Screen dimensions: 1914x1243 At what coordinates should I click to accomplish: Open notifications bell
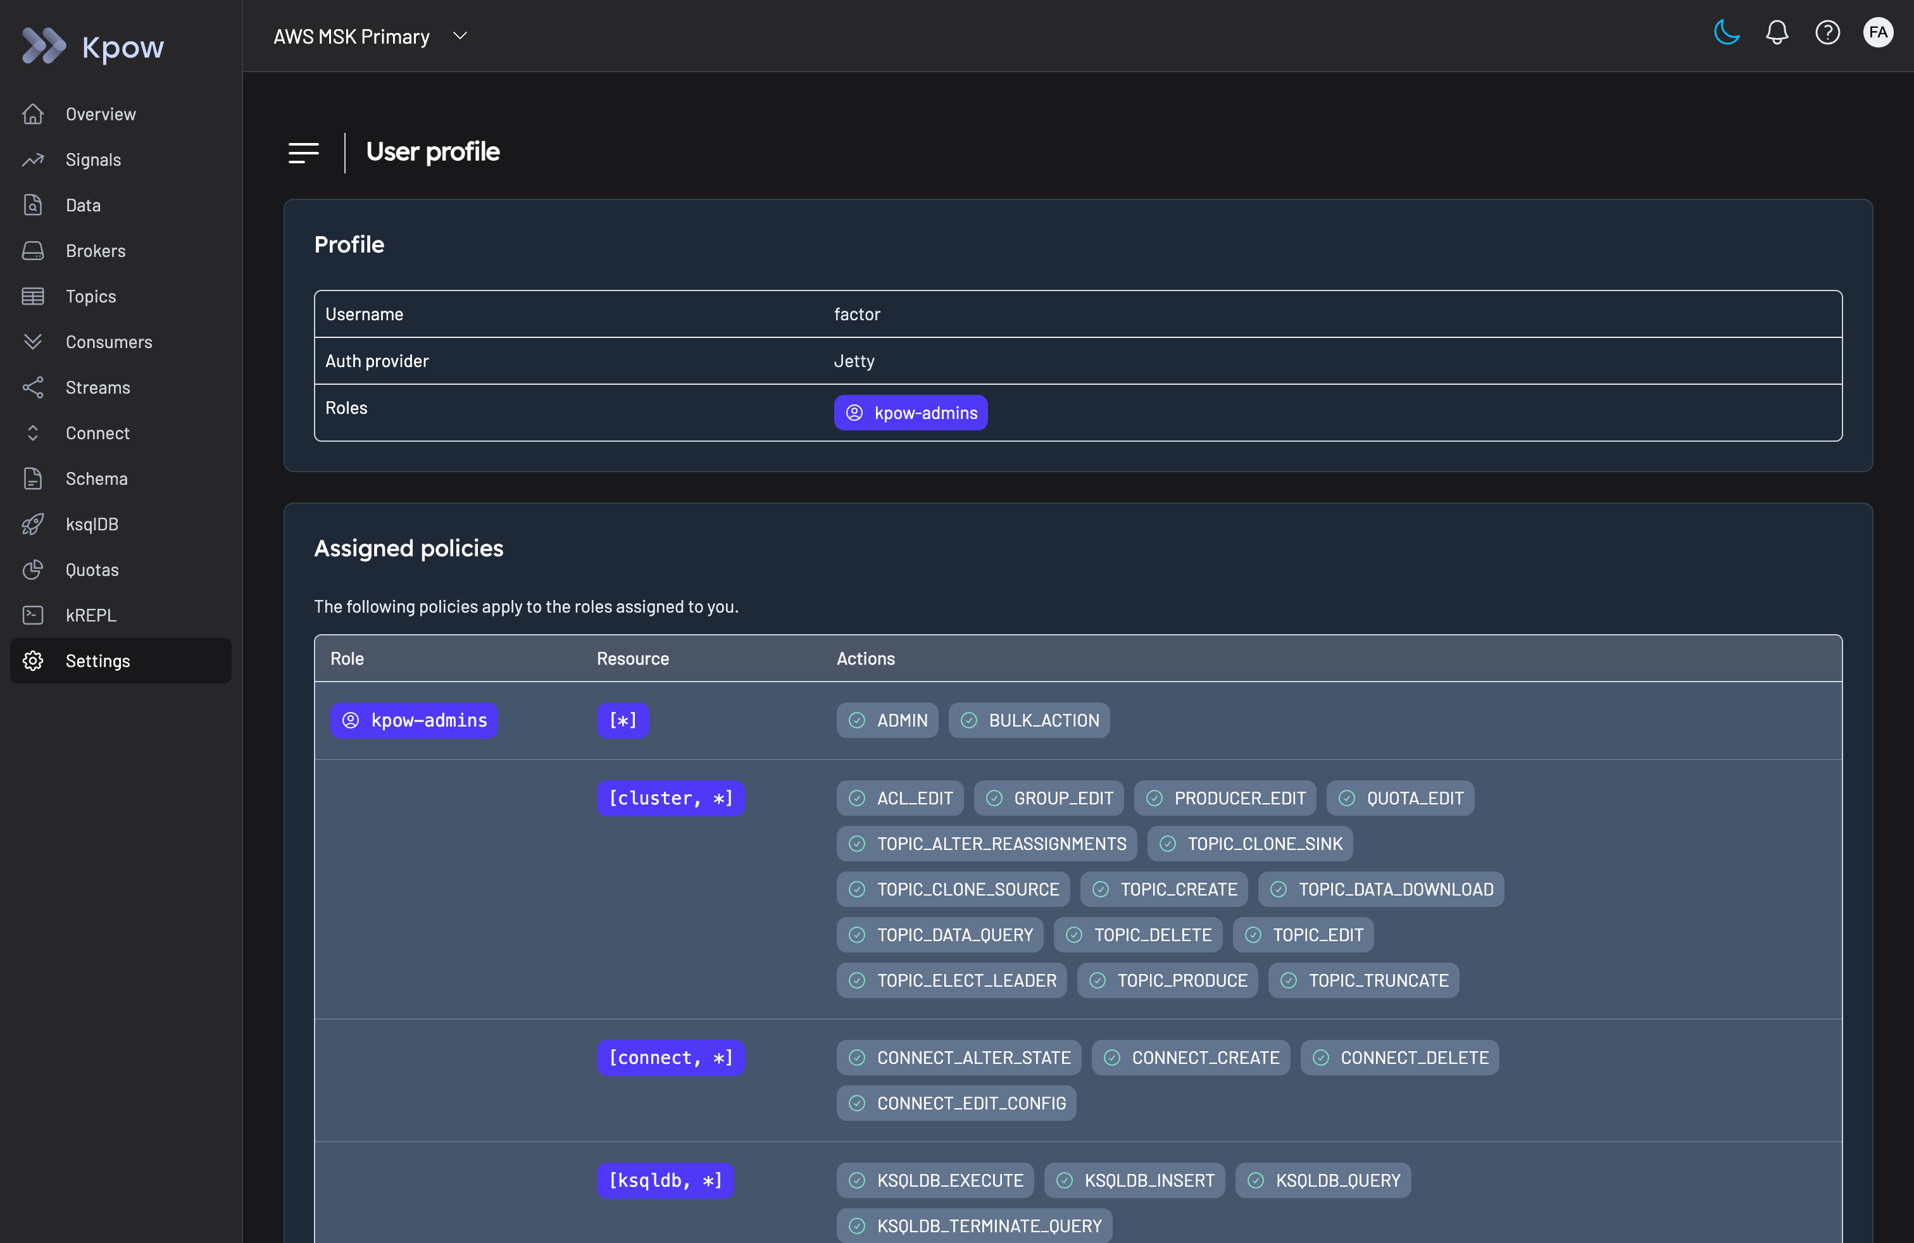pyautogui.click(x=1777, y=33)
